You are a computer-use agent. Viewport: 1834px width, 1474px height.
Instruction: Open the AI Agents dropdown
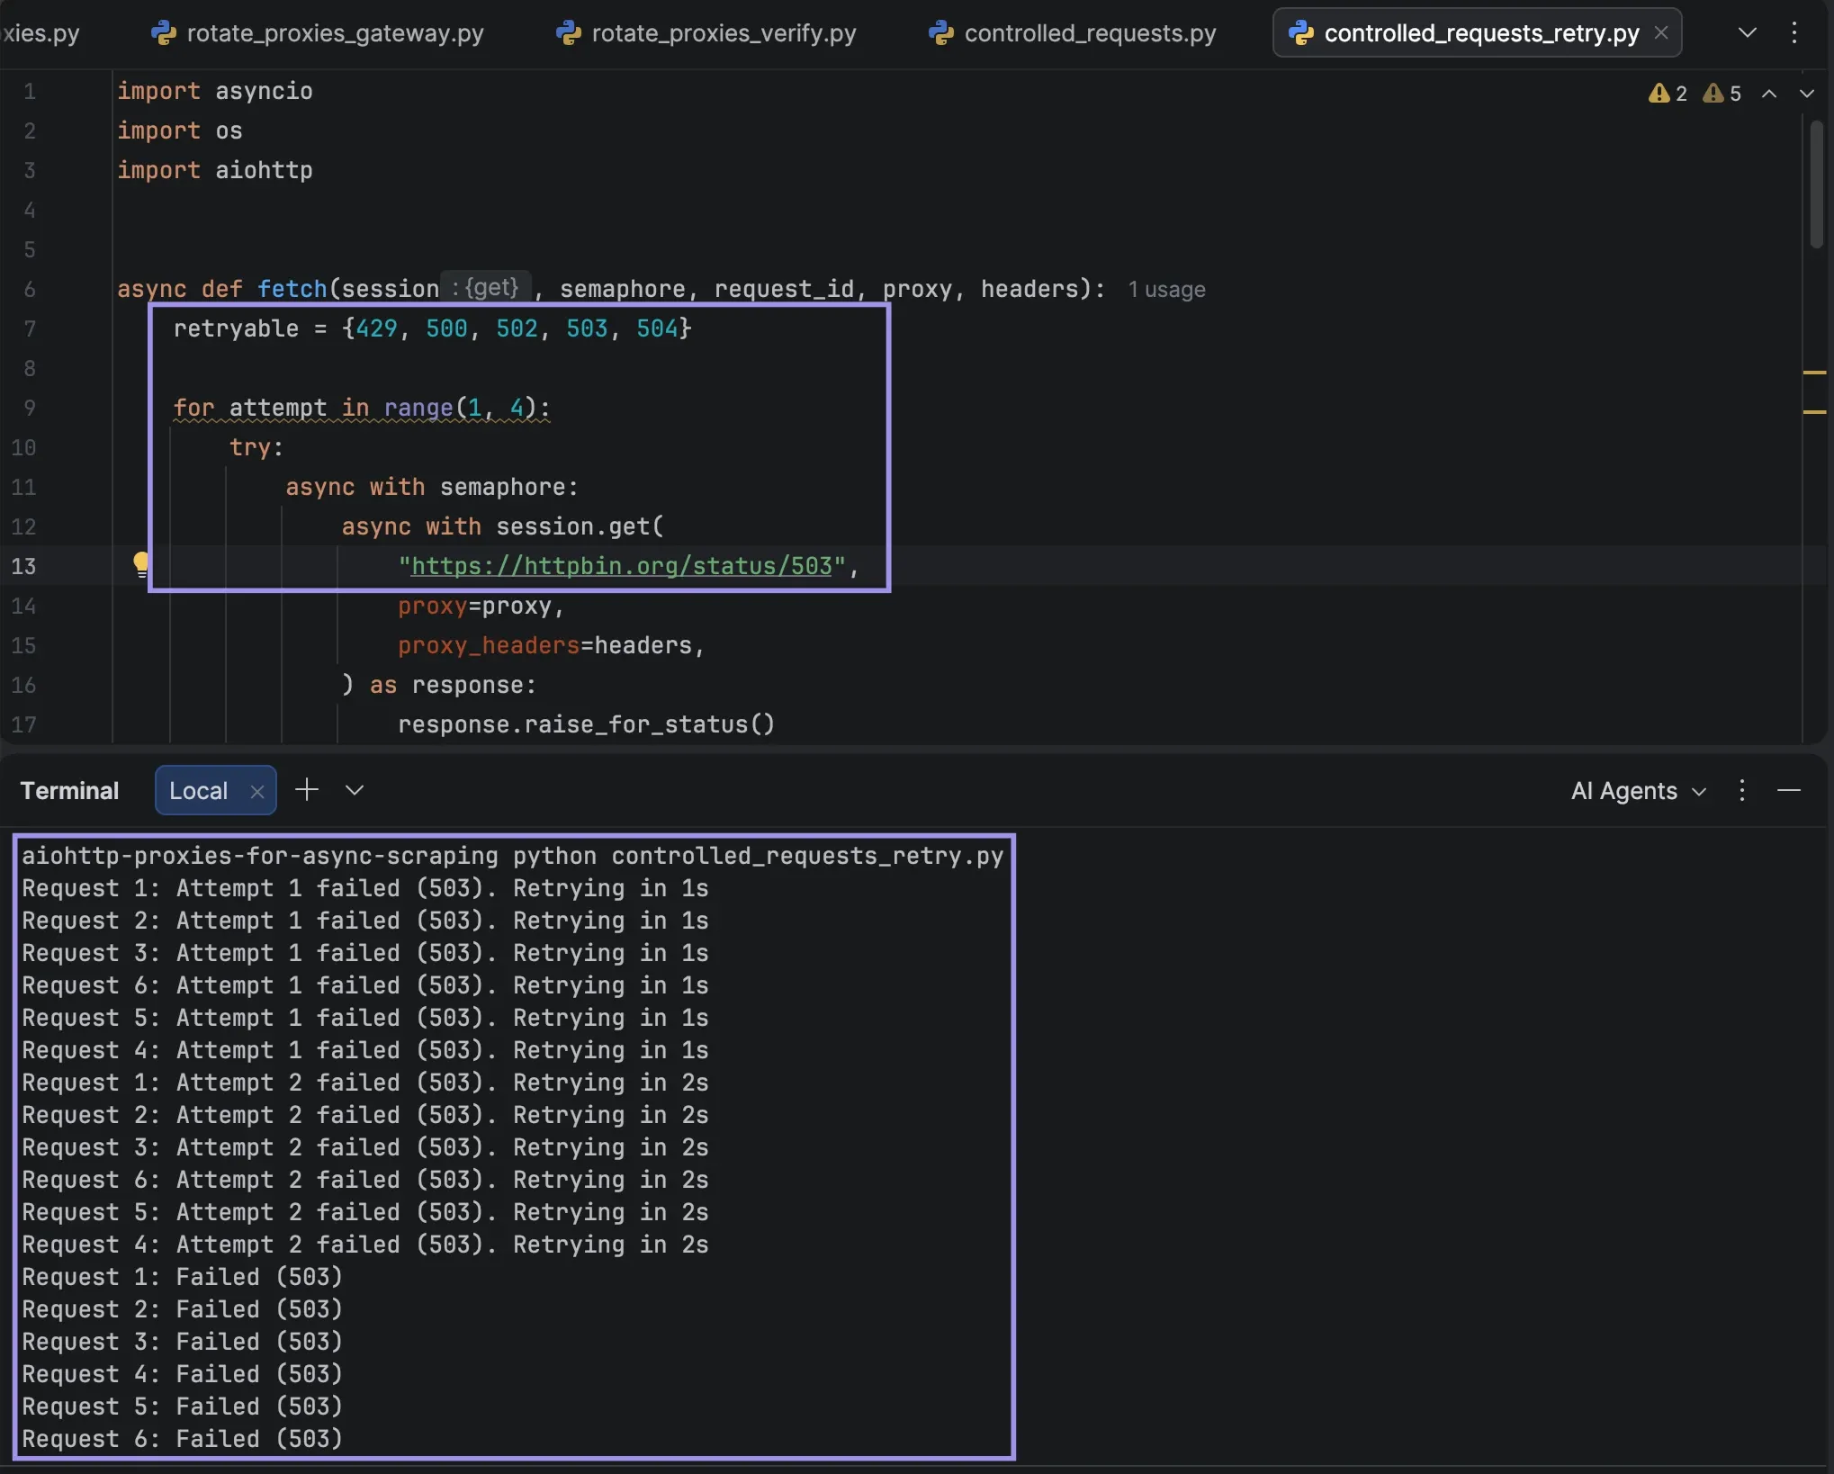point(1638,790)
